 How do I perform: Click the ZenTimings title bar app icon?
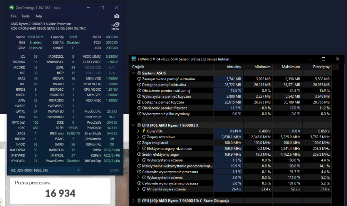[x=12, y=8]
